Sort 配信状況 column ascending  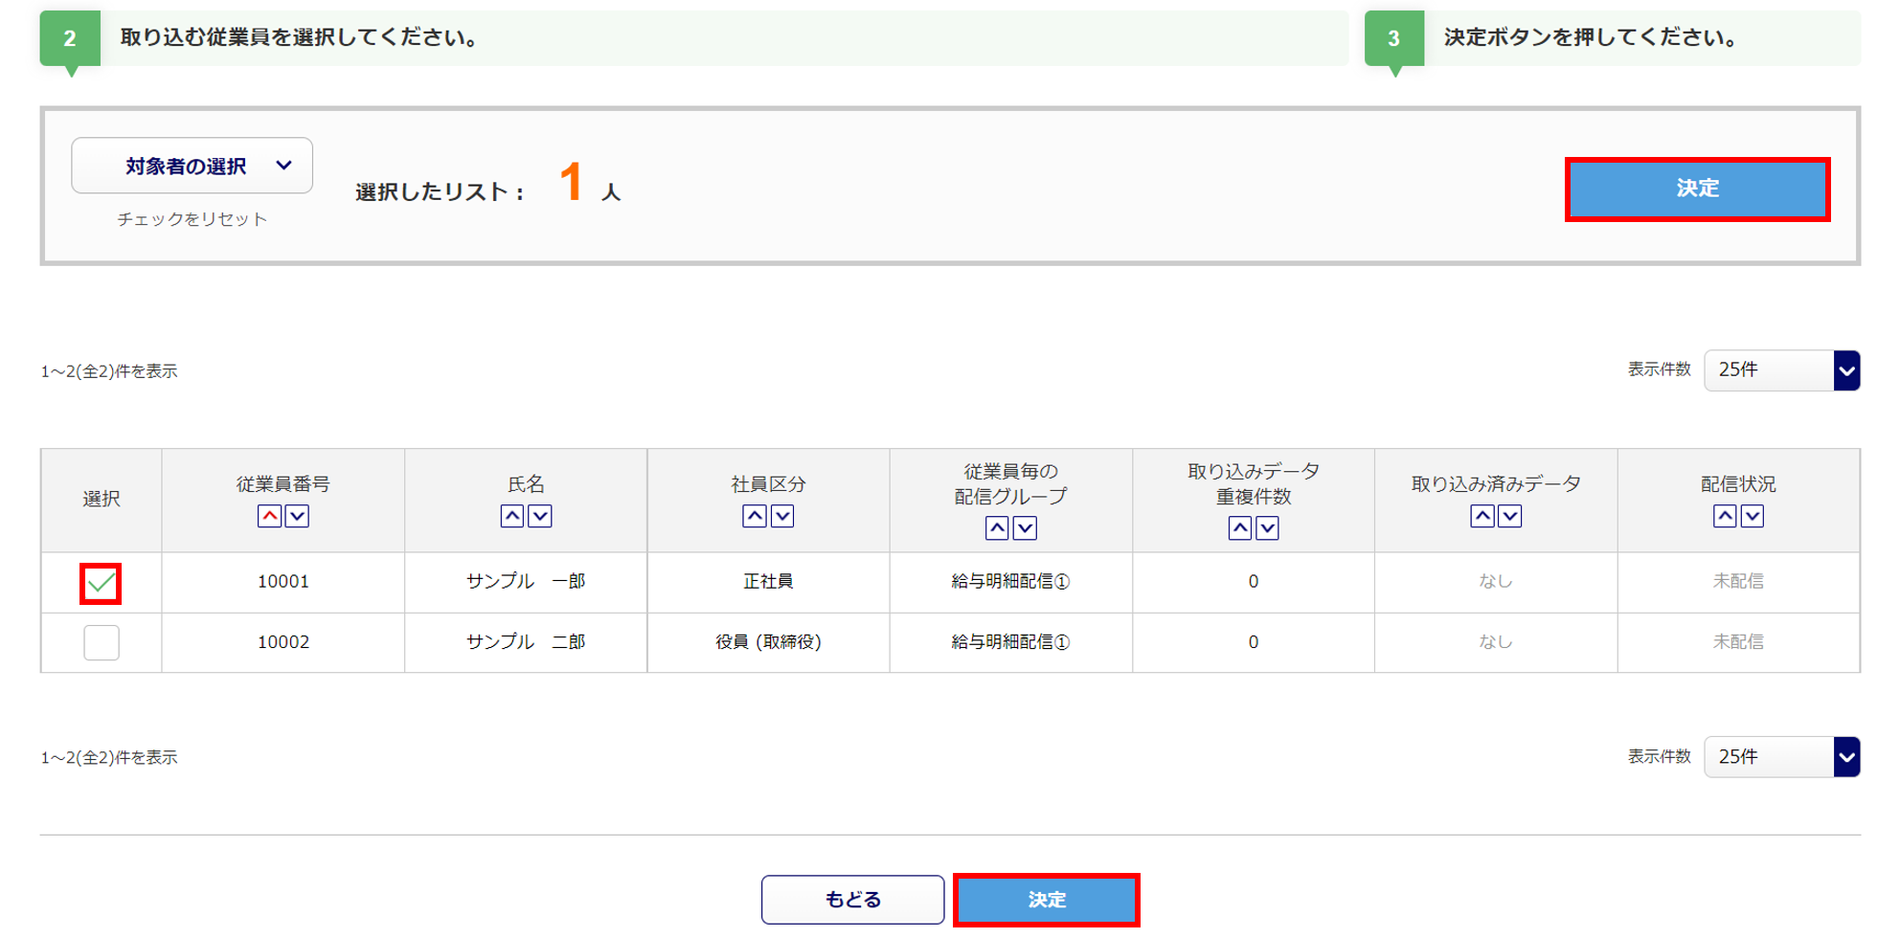point(1725,517)
